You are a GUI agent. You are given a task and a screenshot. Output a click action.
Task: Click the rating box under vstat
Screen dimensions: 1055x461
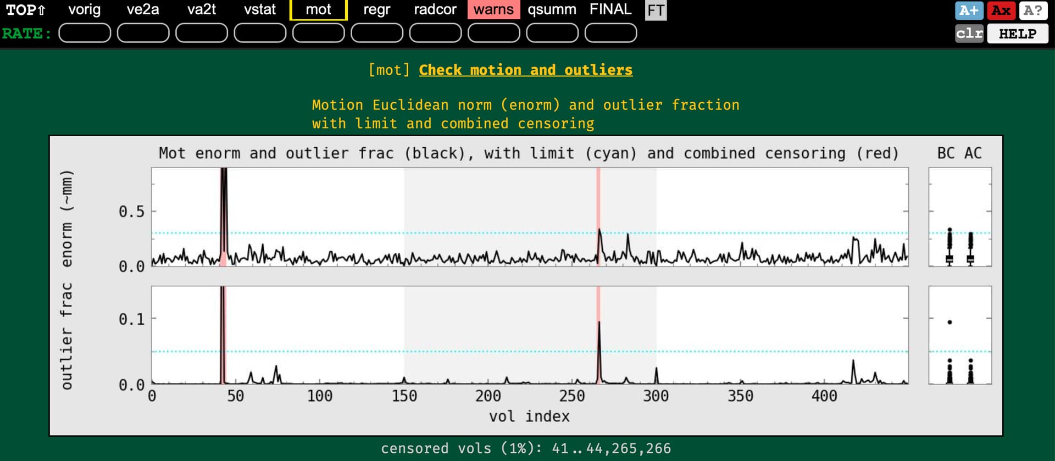[260, 33]
